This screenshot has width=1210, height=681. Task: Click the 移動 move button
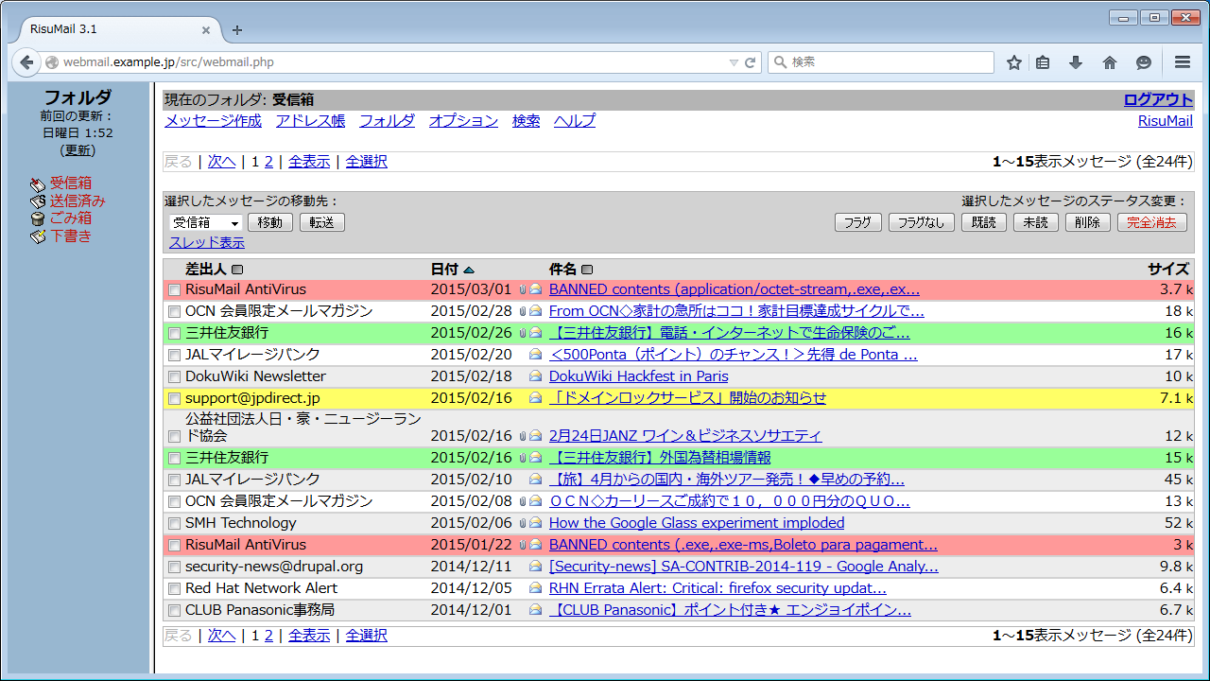pos(270,222)
